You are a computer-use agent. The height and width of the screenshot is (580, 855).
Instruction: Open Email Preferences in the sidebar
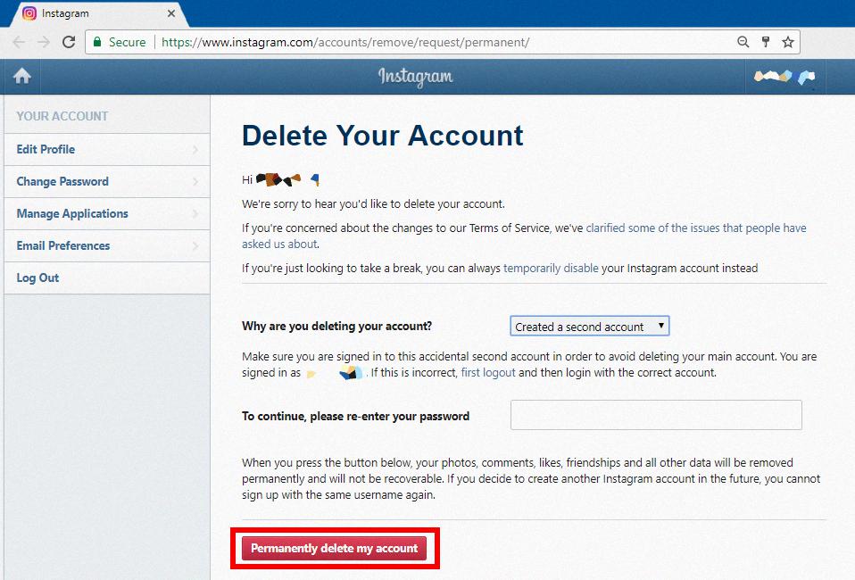click(107, 246)
